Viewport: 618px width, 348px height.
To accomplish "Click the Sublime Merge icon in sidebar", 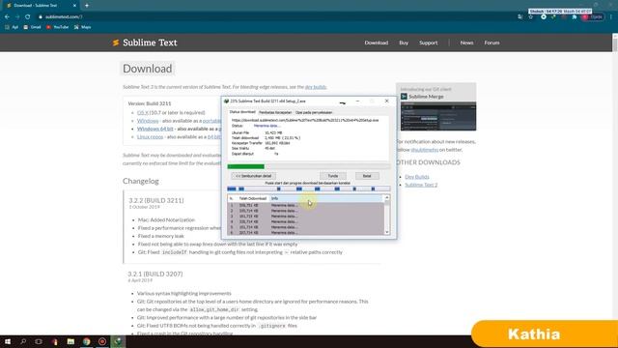I will coord(404,97).
